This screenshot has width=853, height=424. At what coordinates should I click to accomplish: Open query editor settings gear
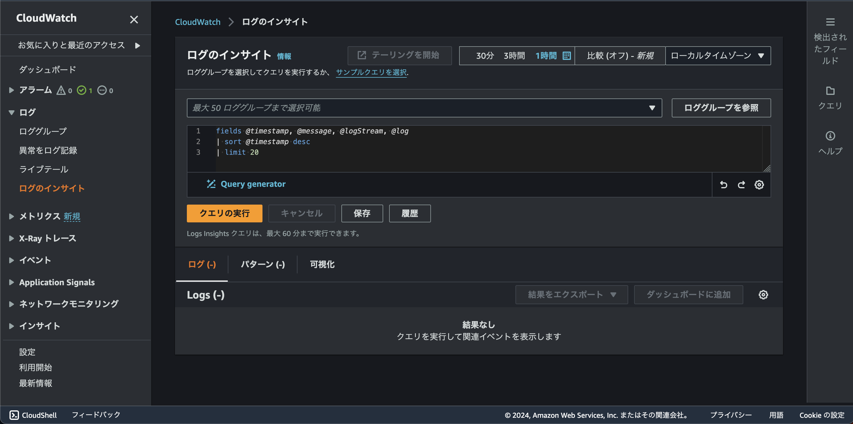click(759, 185)
